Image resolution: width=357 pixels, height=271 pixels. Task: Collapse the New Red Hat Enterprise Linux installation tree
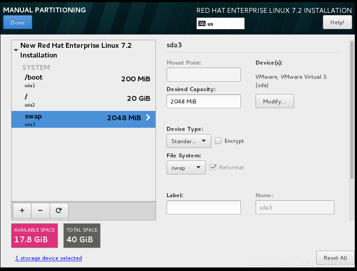16,50
